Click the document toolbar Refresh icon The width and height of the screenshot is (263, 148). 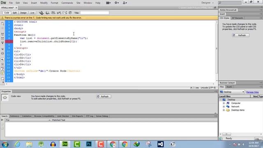coord(70,13)
